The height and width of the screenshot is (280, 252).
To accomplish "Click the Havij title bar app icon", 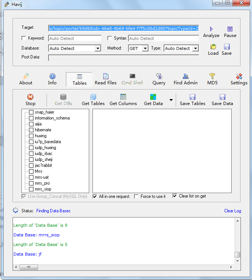I will click(7, 4).
